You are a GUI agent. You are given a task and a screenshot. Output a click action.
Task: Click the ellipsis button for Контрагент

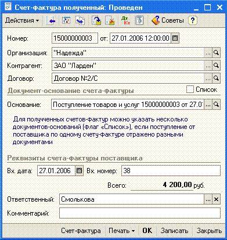[208, 66]
